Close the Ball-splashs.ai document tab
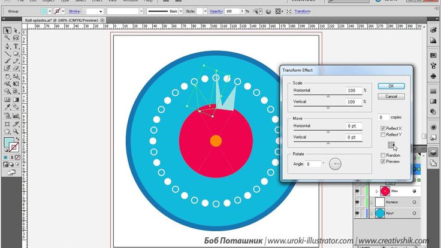The image size is (441, 248). (102, 20)
